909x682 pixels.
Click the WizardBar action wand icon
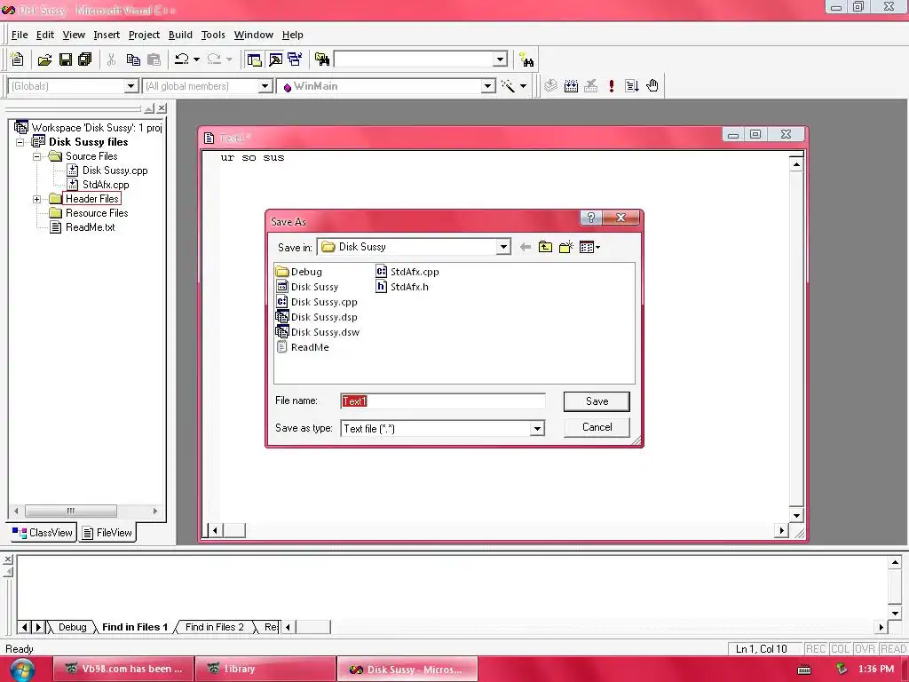click(507, 86)
